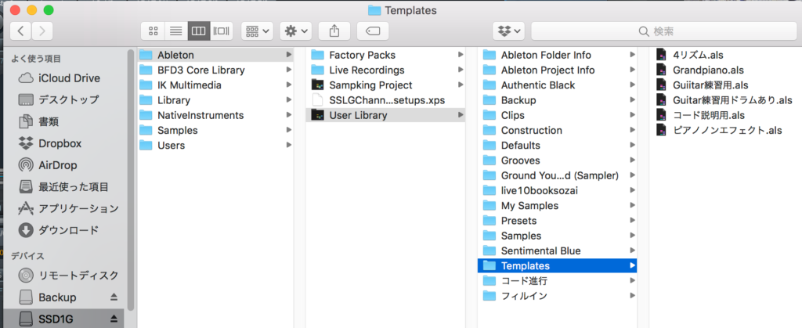
Task: Click the Share toolbar icon
Action: coord(334,31)
